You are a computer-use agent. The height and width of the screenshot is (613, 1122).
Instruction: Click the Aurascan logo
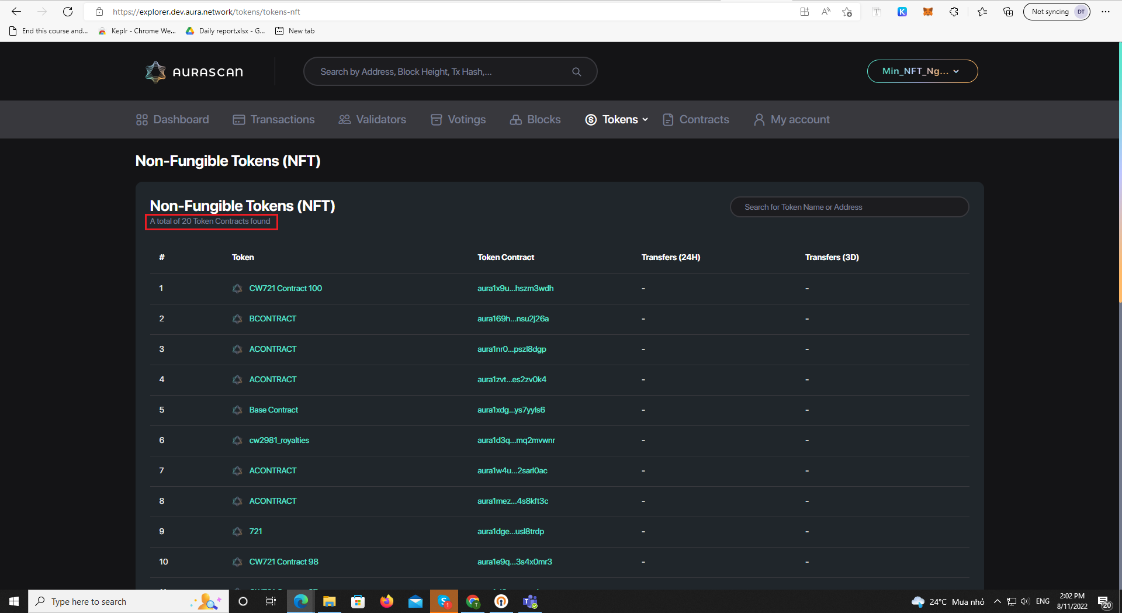click(x=194, y=72)
